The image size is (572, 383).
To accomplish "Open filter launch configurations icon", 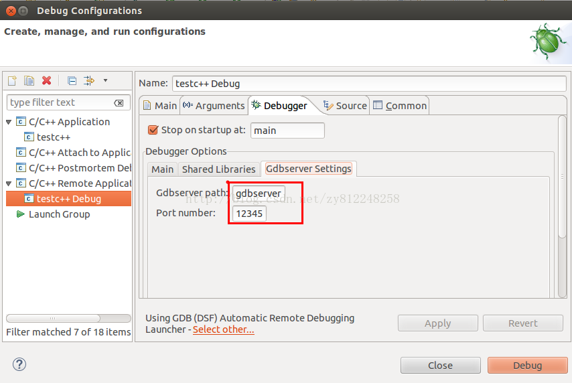I will (89, 80).
